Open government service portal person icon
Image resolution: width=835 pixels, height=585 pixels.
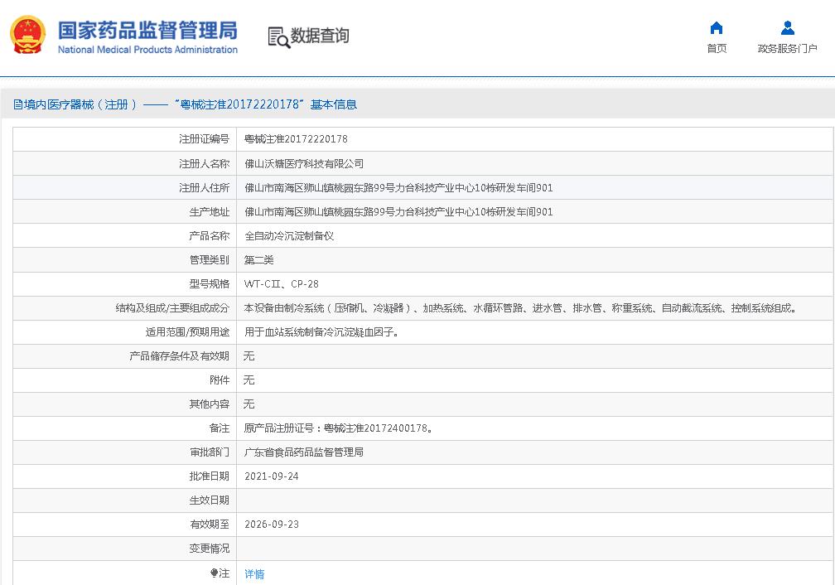point(787,28)
